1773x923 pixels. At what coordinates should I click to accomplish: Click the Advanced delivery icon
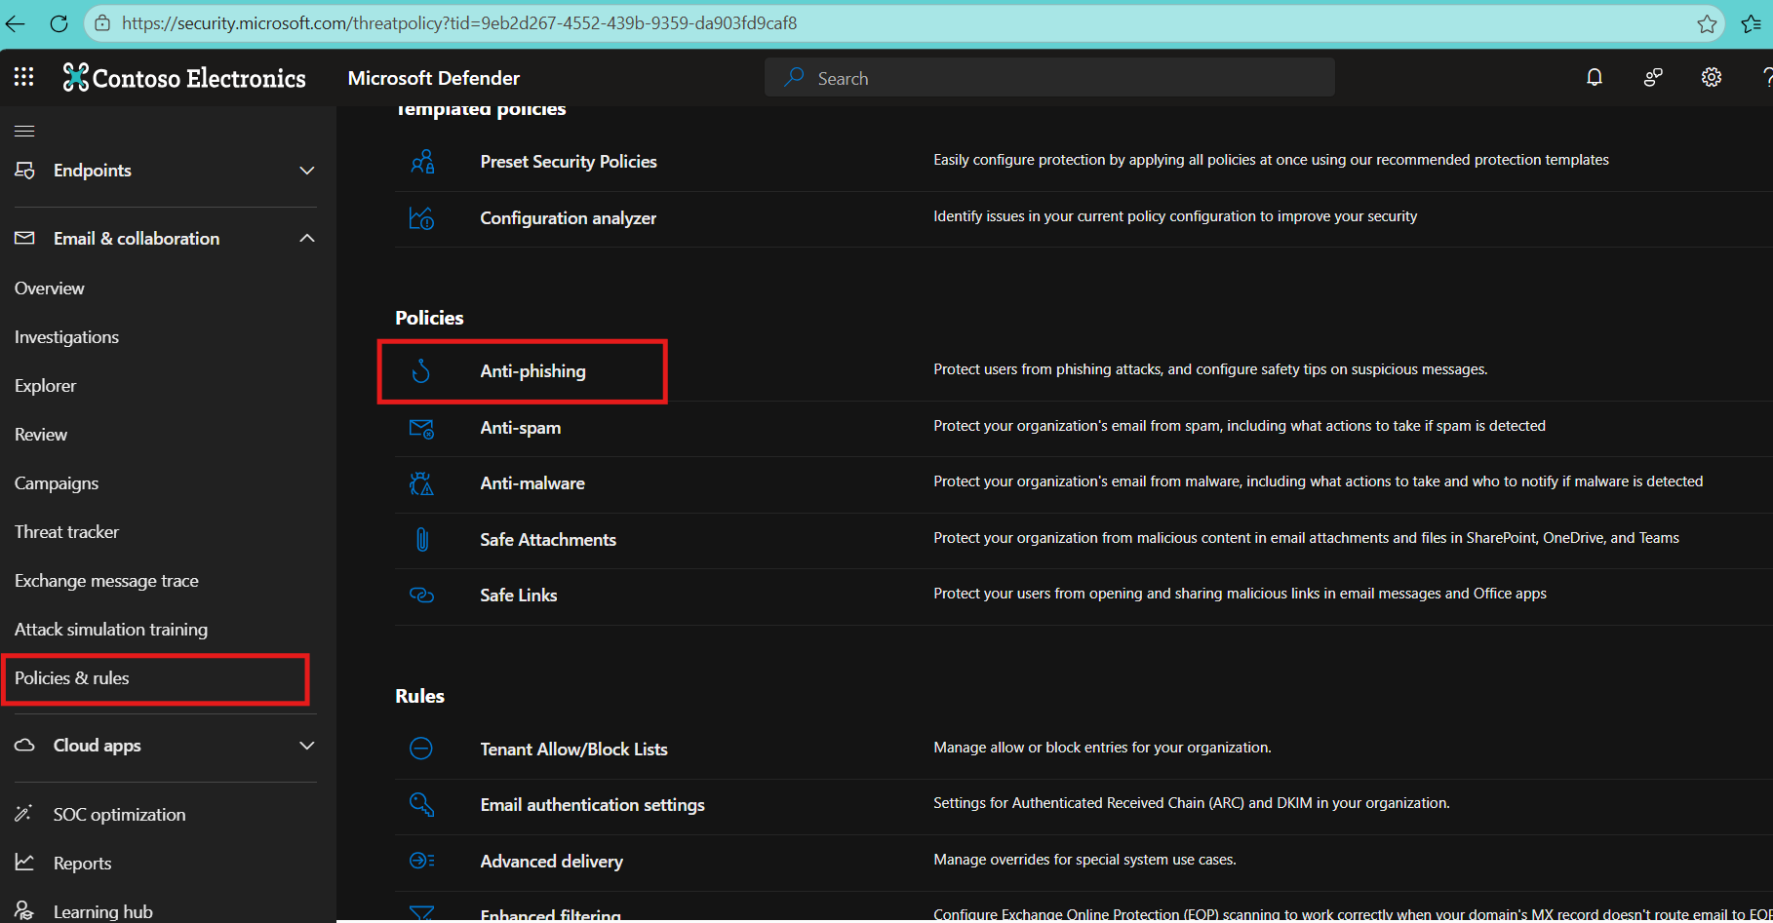(421, 861)
